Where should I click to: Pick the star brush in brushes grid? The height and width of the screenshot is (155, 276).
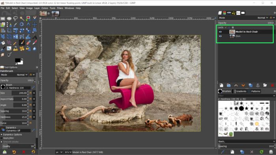pos(246,108)
